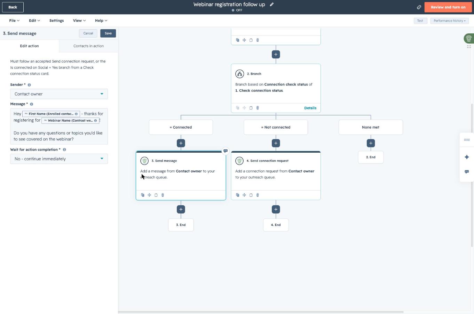Click the branch icon on 2. Branch card
Screen dimensions: 474x314
(239, 74)
